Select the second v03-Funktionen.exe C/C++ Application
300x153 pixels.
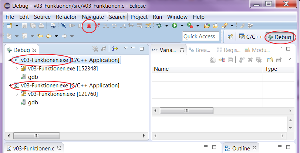[x=66, y=86]
